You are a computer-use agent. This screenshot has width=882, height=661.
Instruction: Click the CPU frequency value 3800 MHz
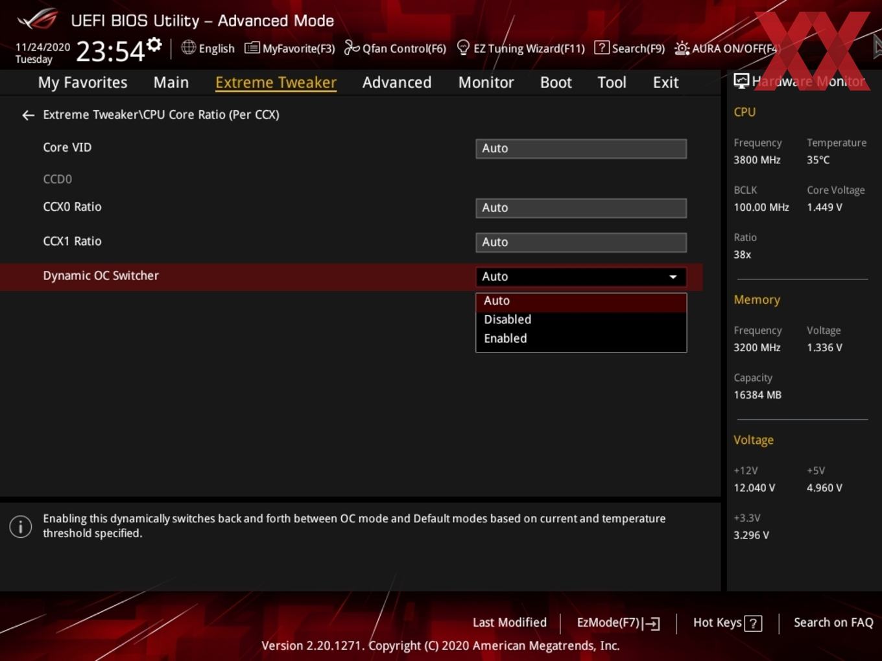(757, 159)
